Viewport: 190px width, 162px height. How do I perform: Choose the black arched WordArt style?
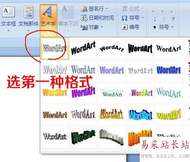point(112,48)
